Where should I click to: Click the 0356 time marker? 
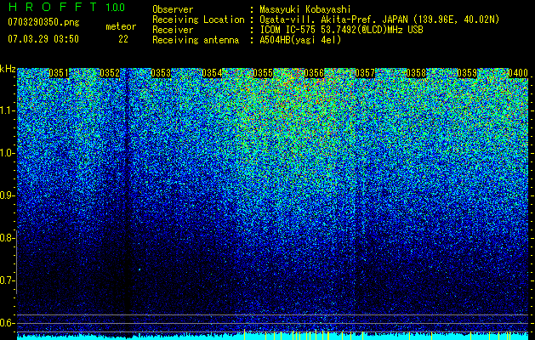coord(314,73)
